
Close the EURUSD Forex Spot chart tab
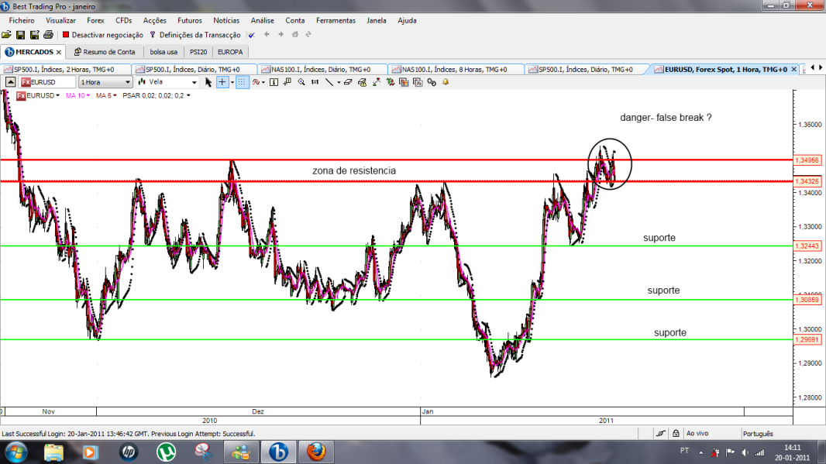point(794,70)
